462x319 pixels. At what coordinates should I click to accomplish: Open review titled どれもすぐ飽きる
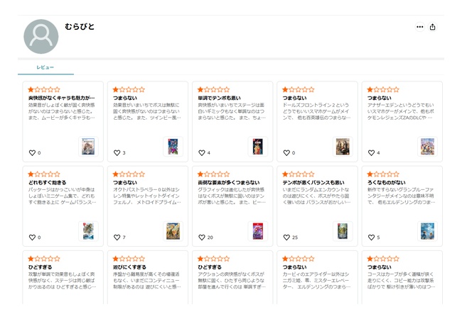[47, 182]
